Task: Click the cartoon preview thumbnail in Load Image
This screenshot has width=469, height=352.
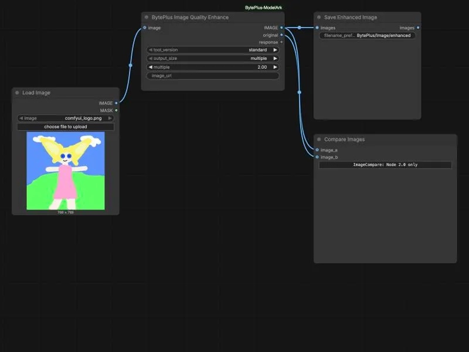Action: pyautogui.click(x=66, y=171)
